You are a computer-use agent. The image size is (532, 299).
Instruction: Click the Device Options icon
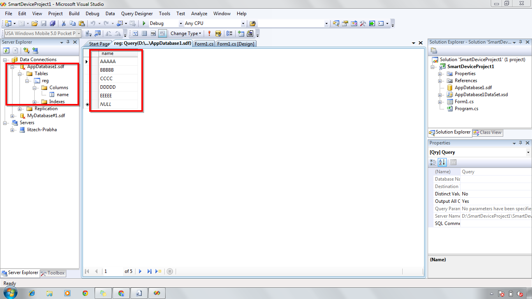click(97, 33)
